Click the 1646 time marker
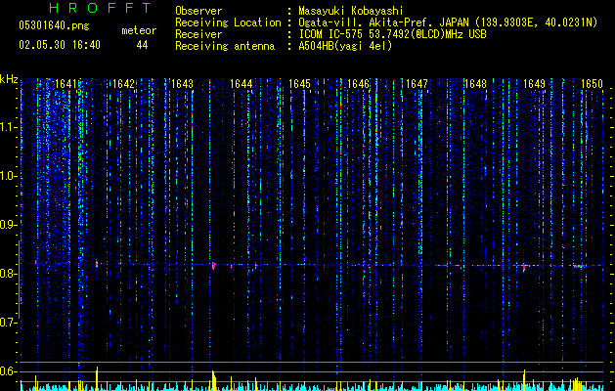 click(359, 84)
